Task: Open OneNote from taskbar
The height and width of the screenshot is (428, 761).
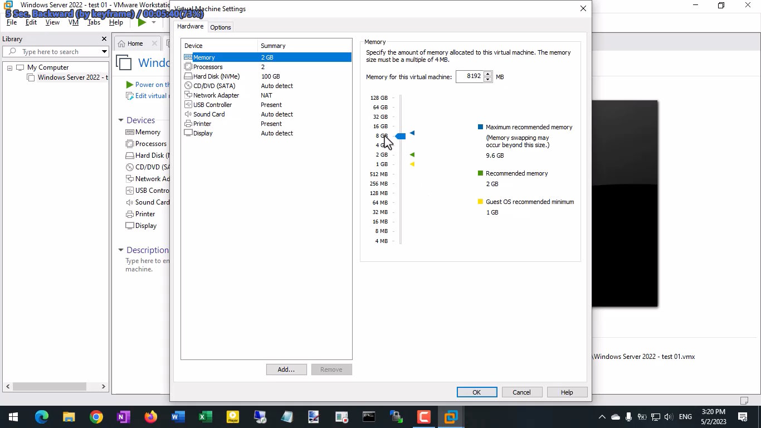Action: [x=123, y=416]
